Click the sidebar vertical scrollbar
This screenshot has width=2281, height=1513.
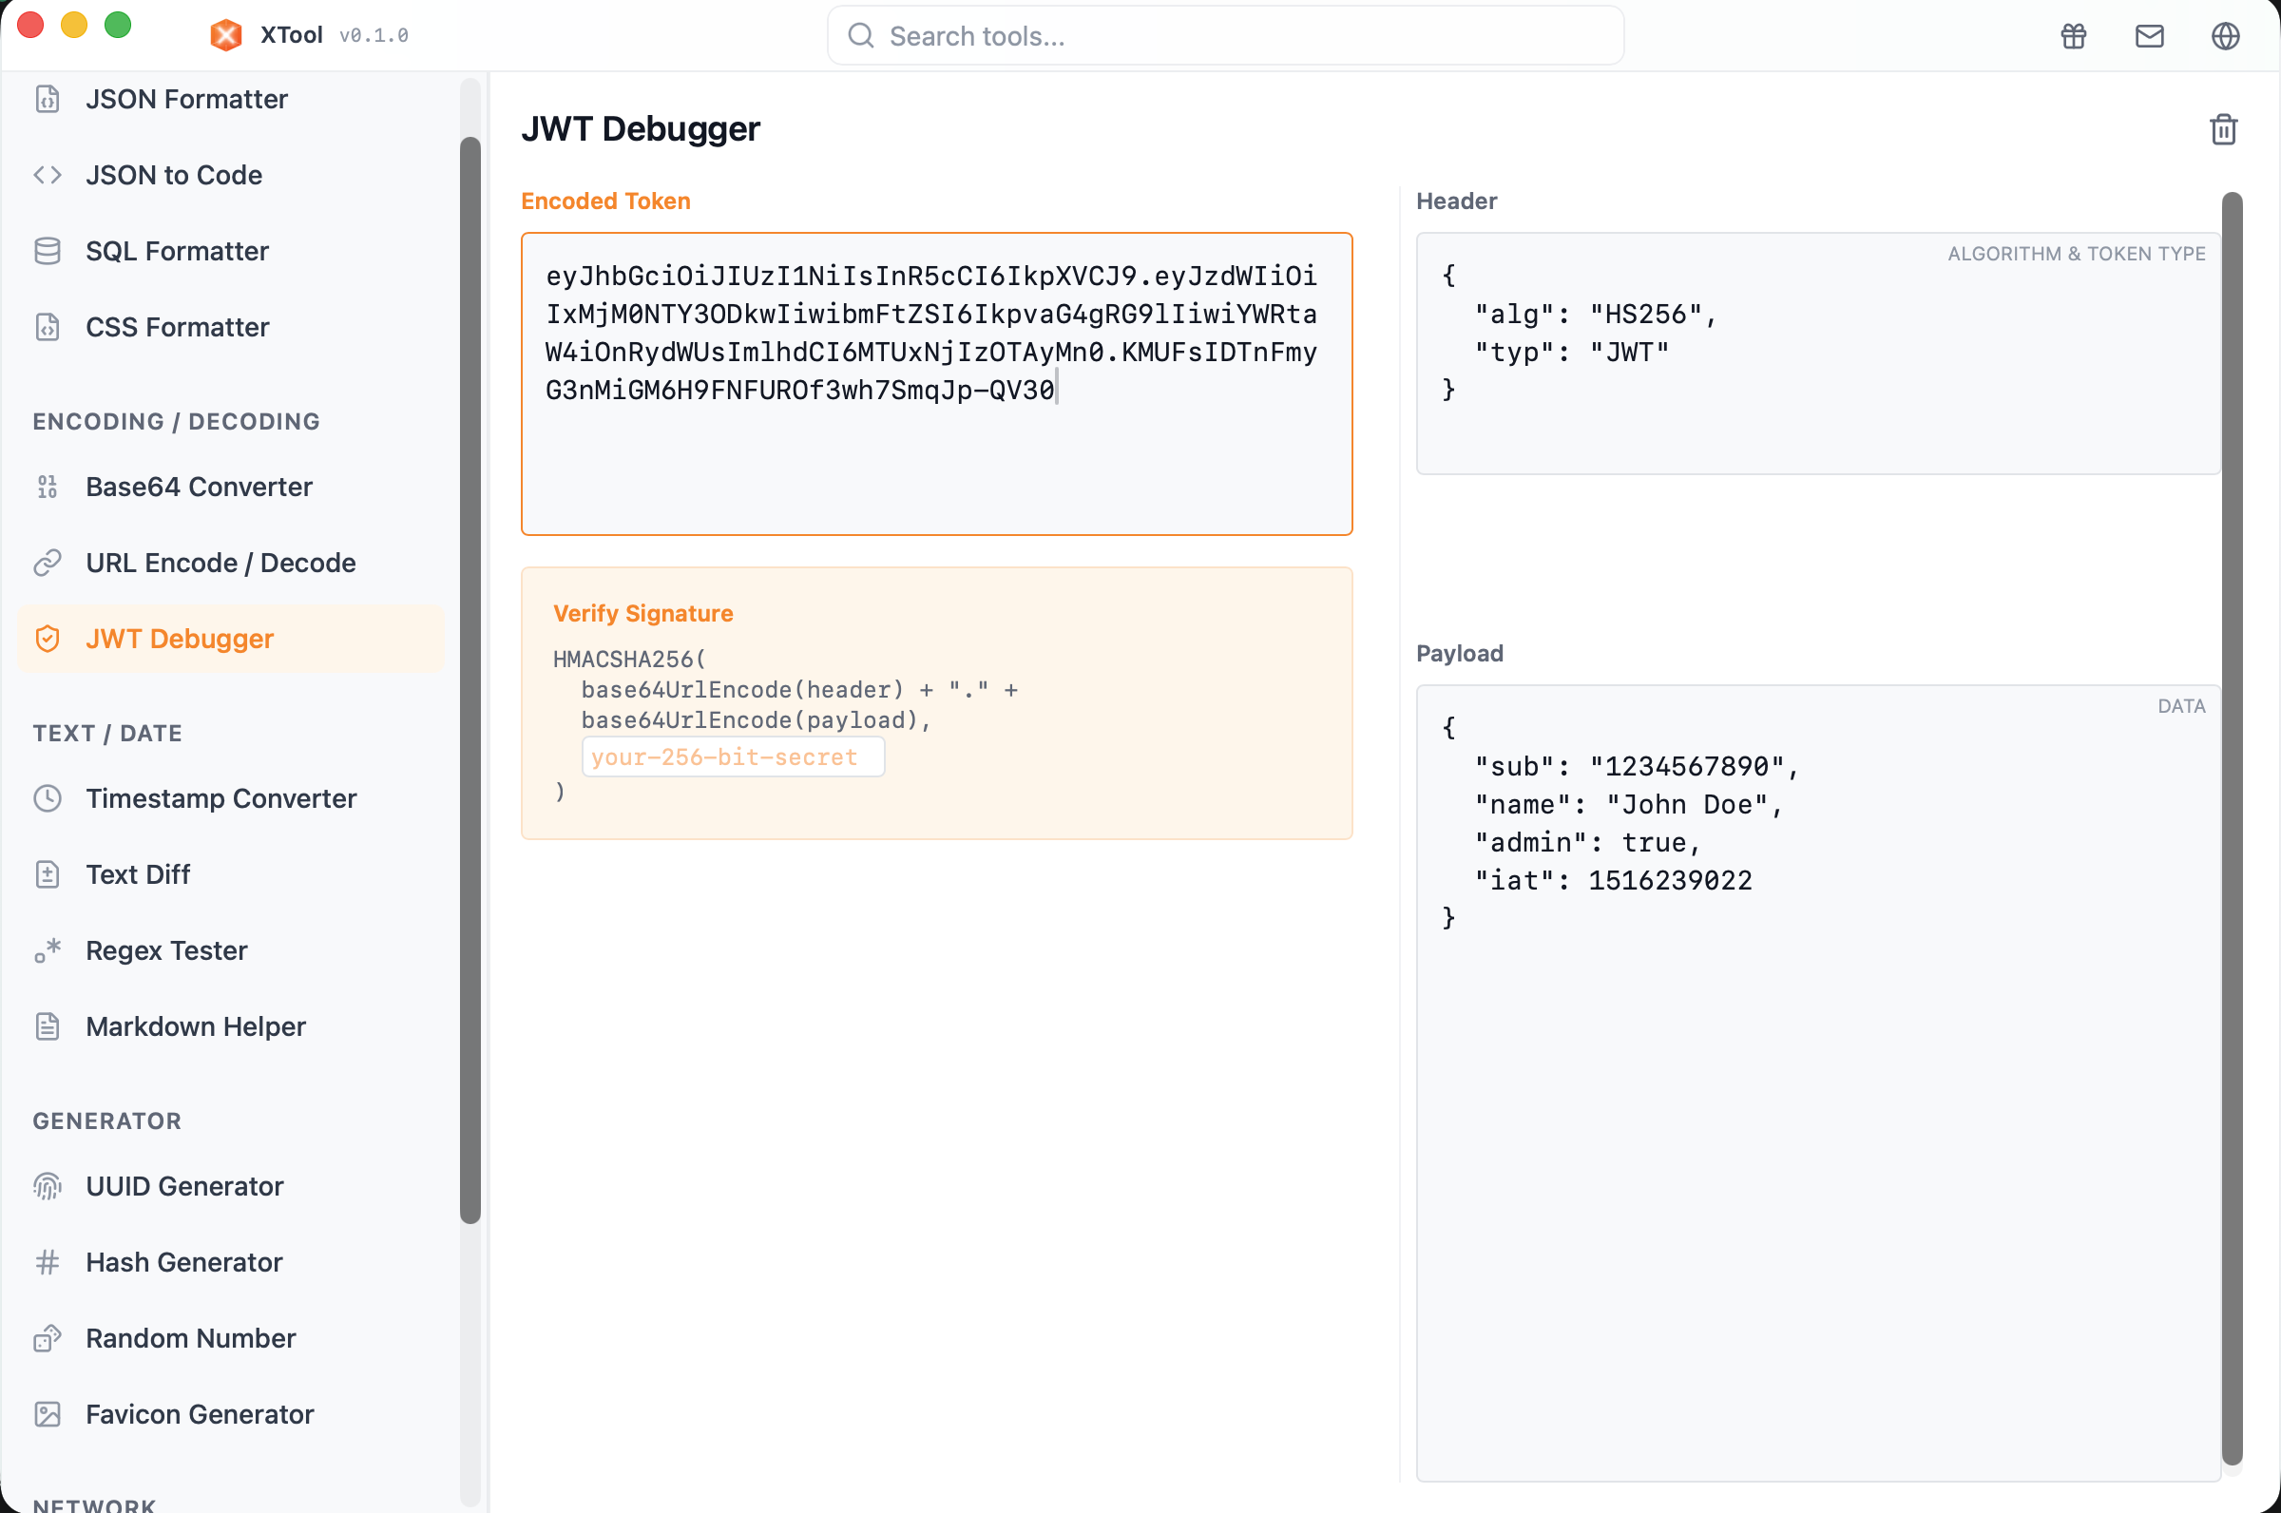(x=470, y=676)
